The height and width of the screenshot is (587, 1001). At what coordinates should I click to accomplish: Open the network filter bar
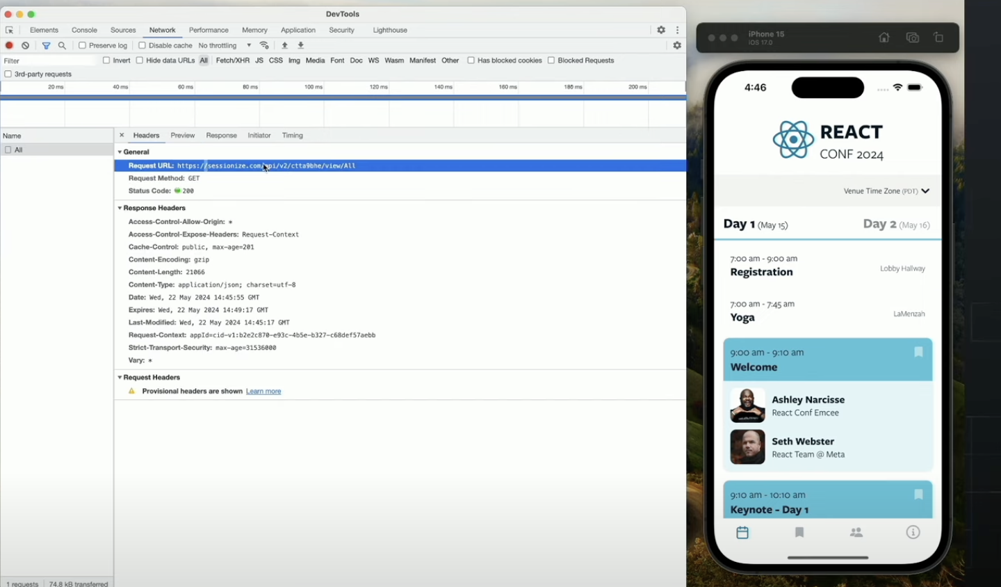(x=46, y=45)
